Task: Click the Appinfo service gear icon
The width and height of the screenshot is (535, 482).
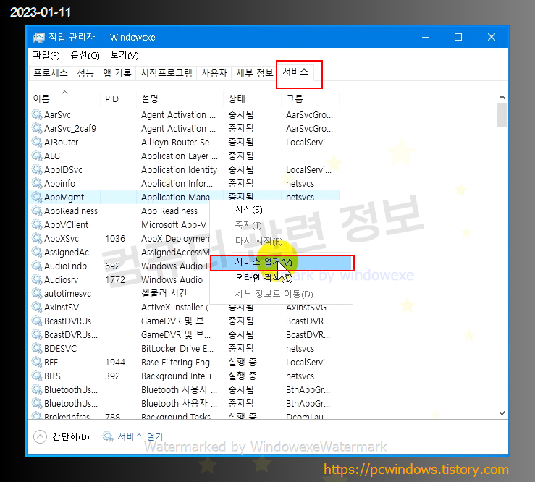Action: point(37,183)
